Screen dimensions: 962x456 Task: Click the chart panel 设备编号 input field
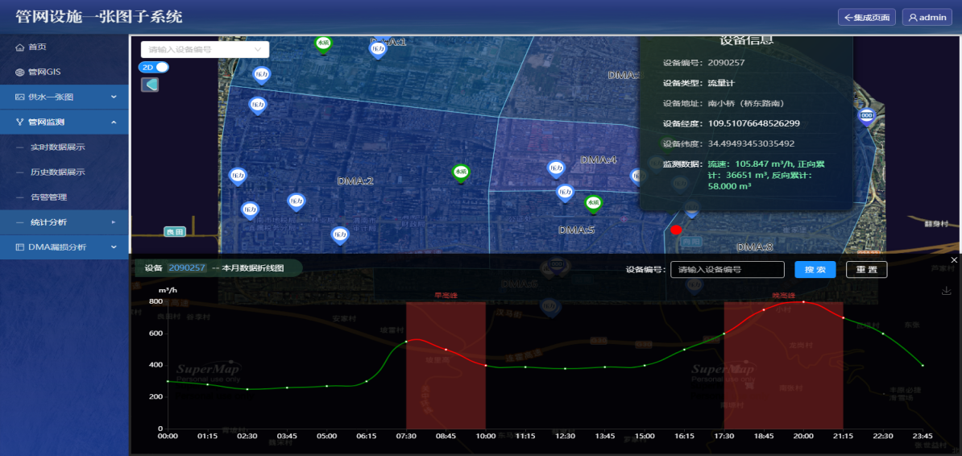coord(727,270)
